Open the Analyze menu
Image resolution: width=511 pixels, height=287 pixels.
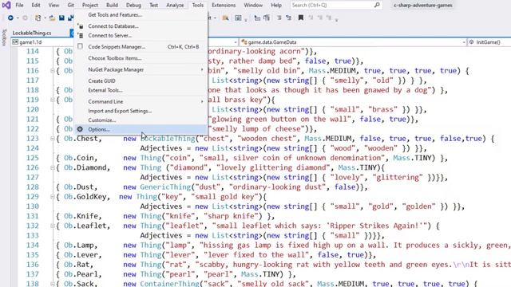click(x=175, y=6)
